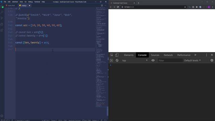Bookmark the page with the star icon
Screen dimensions: 215x121
pos(185,7)
